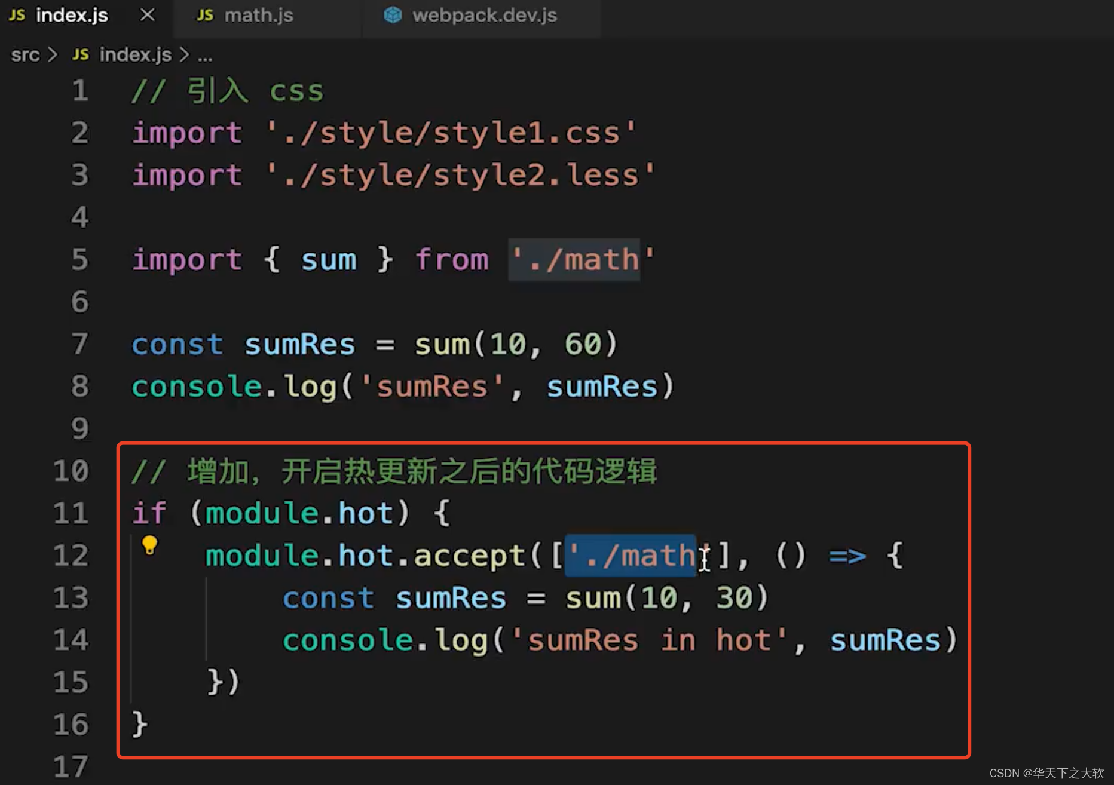Click 'console' on line 8
The height and width of the screenshot is (785, 1114).
(x=197, y=387)
